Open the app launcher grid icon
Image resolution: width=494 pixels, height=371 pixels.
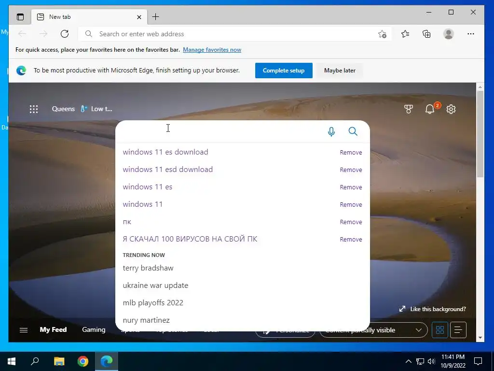pyautogui.click(x=34, y=109)
